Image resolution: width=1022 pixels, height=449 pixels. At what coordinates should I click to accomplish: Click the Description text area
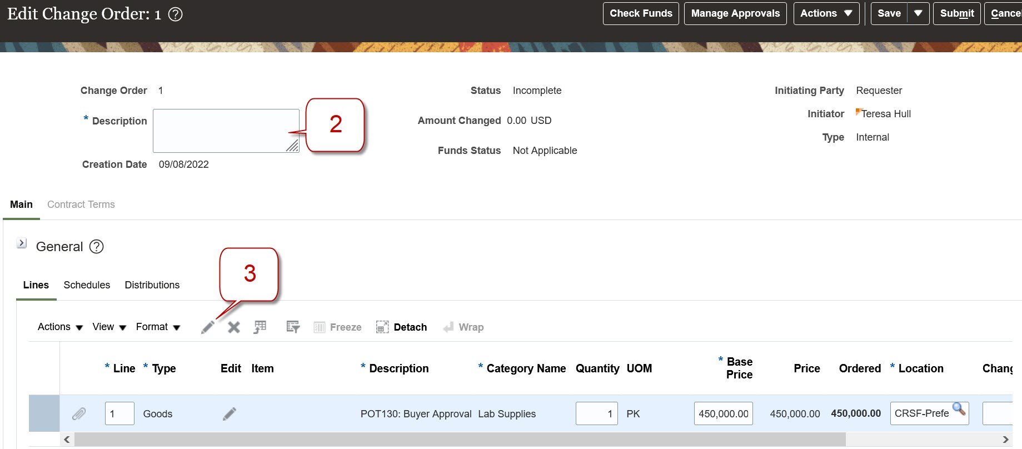pyautogui.click(x=226, y=131)
